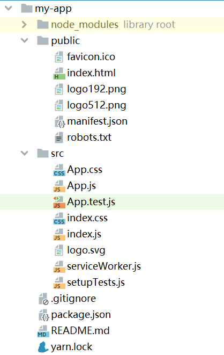Click the App.test.js test file icon
The height and width of the screenshot is (355, 224).
click(59, 202)
